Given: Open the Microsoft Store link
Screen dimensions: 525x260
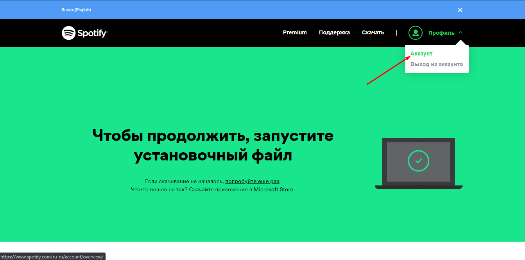Looking at the screenshot, I should click(x=273, y=189).
